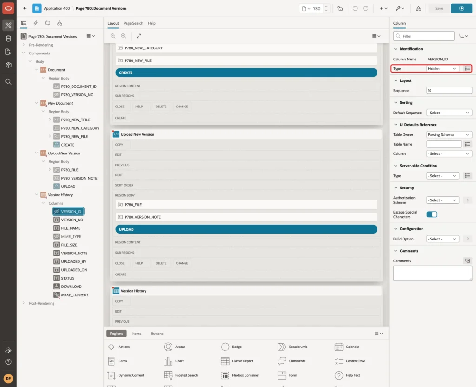Click the zoom in magnifier in Layout

pos(124,36)
